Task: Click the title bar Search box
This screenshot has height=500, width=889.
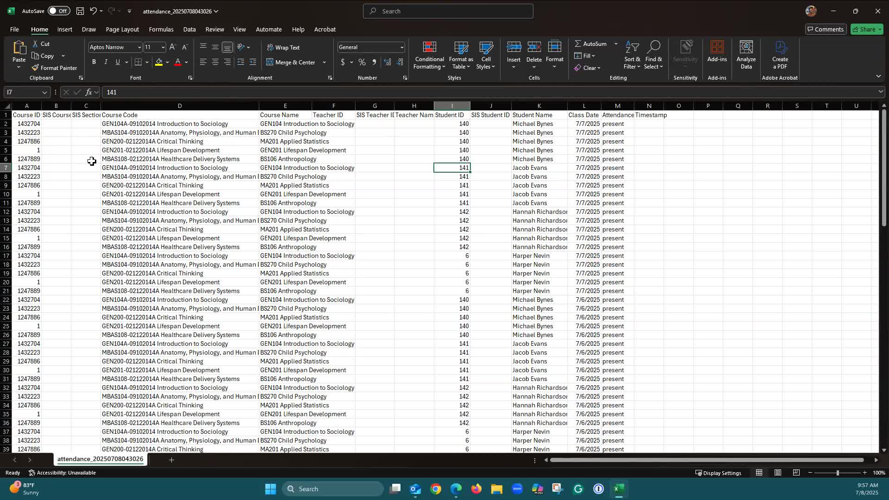Action: coord(448,11)
